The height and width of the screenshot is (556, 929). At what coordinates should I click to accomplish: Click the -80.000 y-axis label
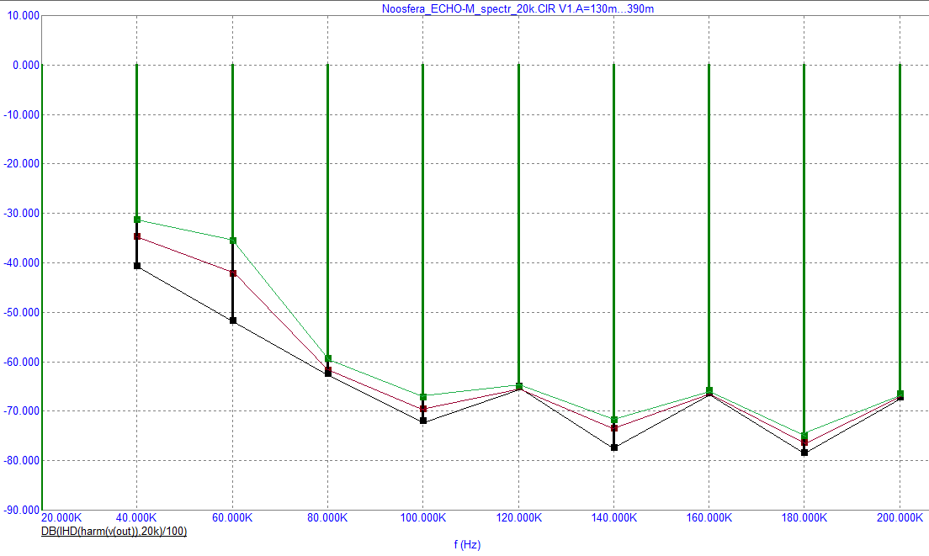pyautogui.click(x=21, y=460)
